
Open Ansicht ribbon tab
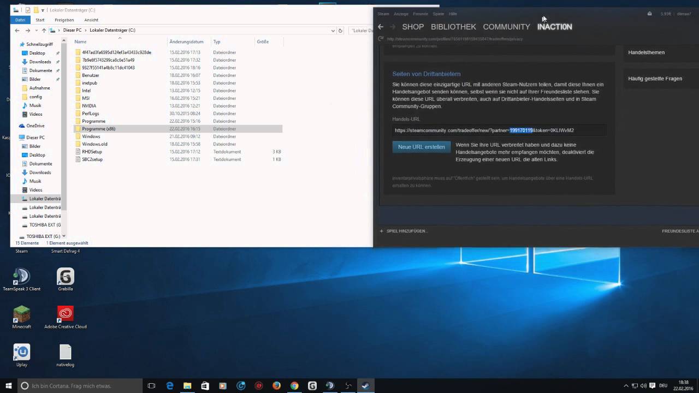91,20
